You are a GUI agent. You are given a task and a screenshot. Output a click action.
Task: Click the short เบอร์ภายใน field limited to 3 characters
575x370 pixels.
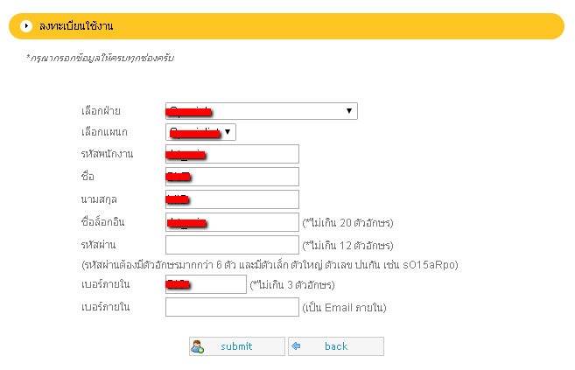[x=206, y=284]
